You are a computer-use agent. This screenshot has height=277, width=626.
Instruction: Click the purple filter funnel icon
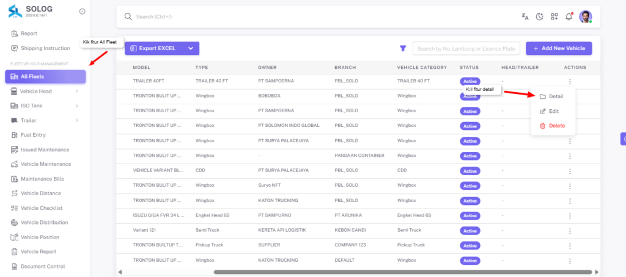pos(403,48)
